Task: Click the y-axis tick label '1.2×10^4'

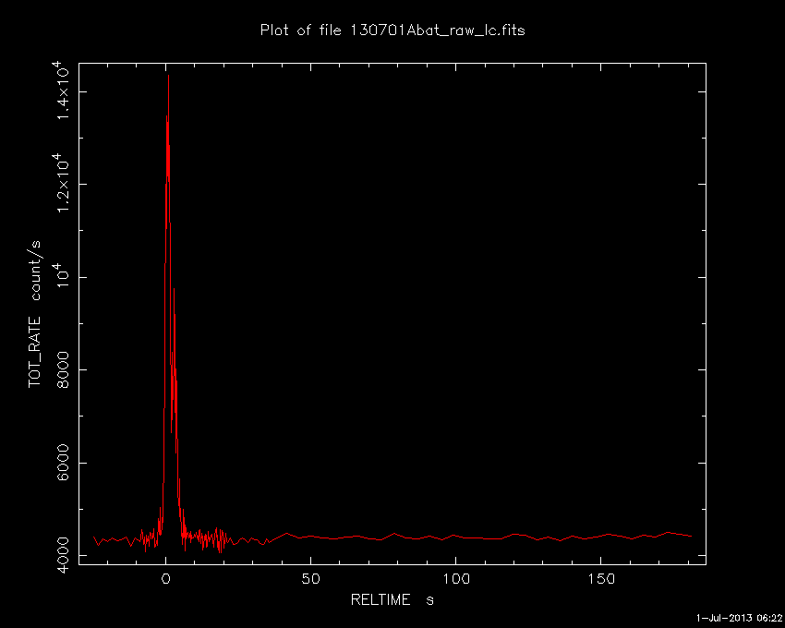Action: pos(61,183)
